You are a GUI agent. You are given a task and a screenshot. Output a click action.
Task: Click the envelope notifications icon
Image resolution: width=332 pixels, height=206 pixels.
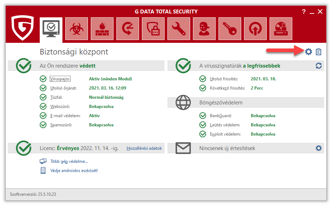pos(183,148)
